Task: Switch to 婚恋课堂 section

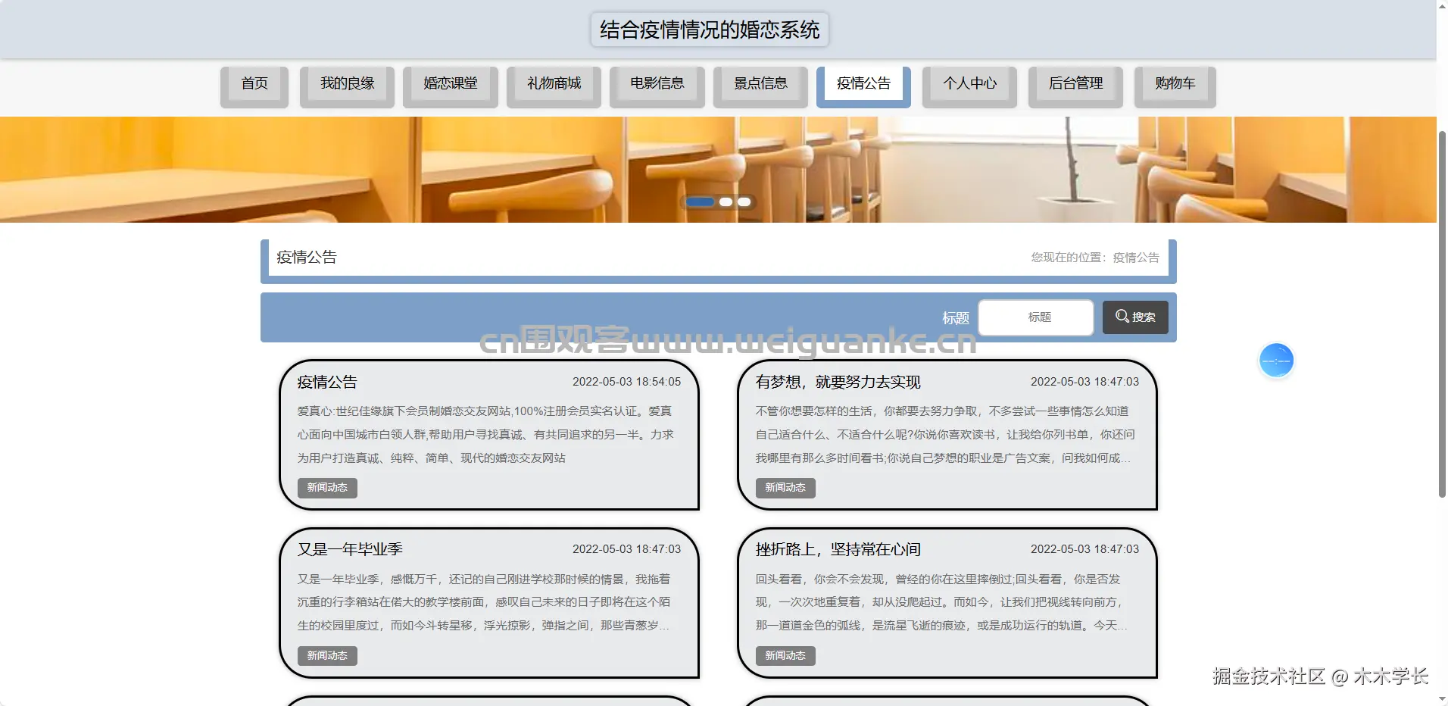Action: pos(450,84)
